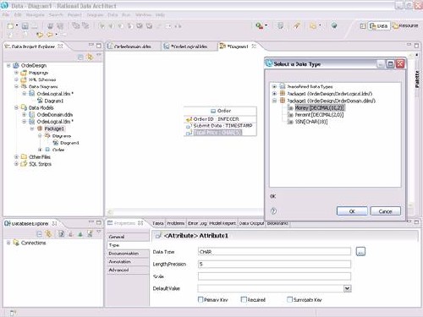Select Diagram1 under OrderLogical.ldm in Data Diagrams
This screenshot has height=317, width=423.
coord(53,101)
